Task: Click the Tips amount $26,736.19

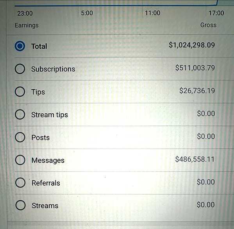Action: pyautogui.click(x=197, y=91)
